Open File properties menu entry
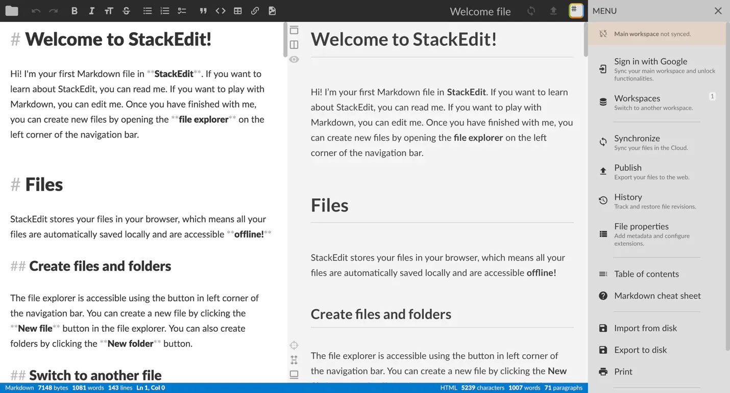The width and height of the screenshot is (730, 393). pos(657,234)
